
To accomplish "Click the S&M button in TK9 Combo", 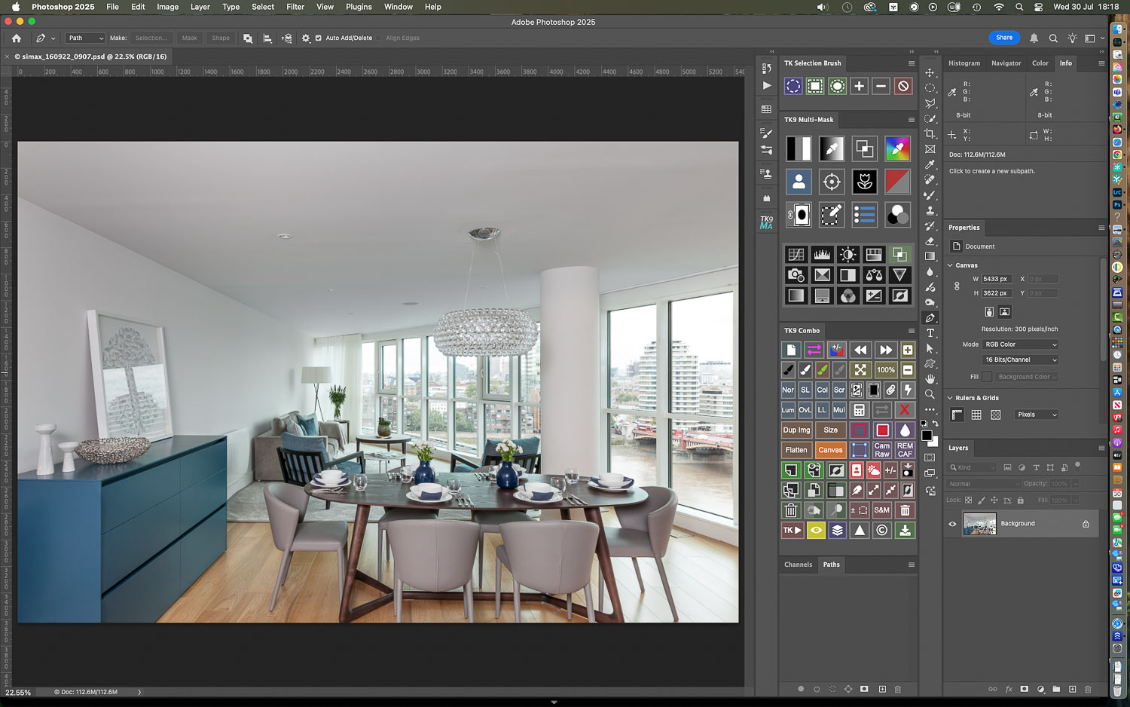I will pyautogui.click(x=881, y=510).
